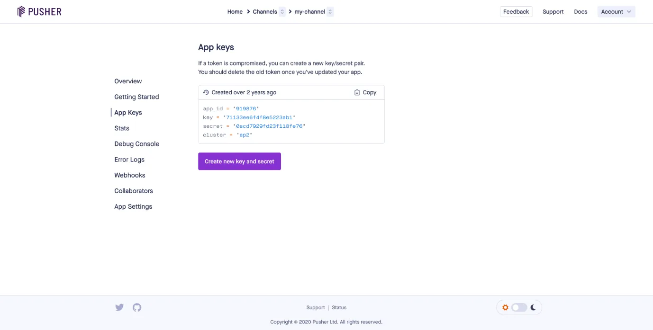
Task: Click the secret value text
Action: tap(271, 126)
